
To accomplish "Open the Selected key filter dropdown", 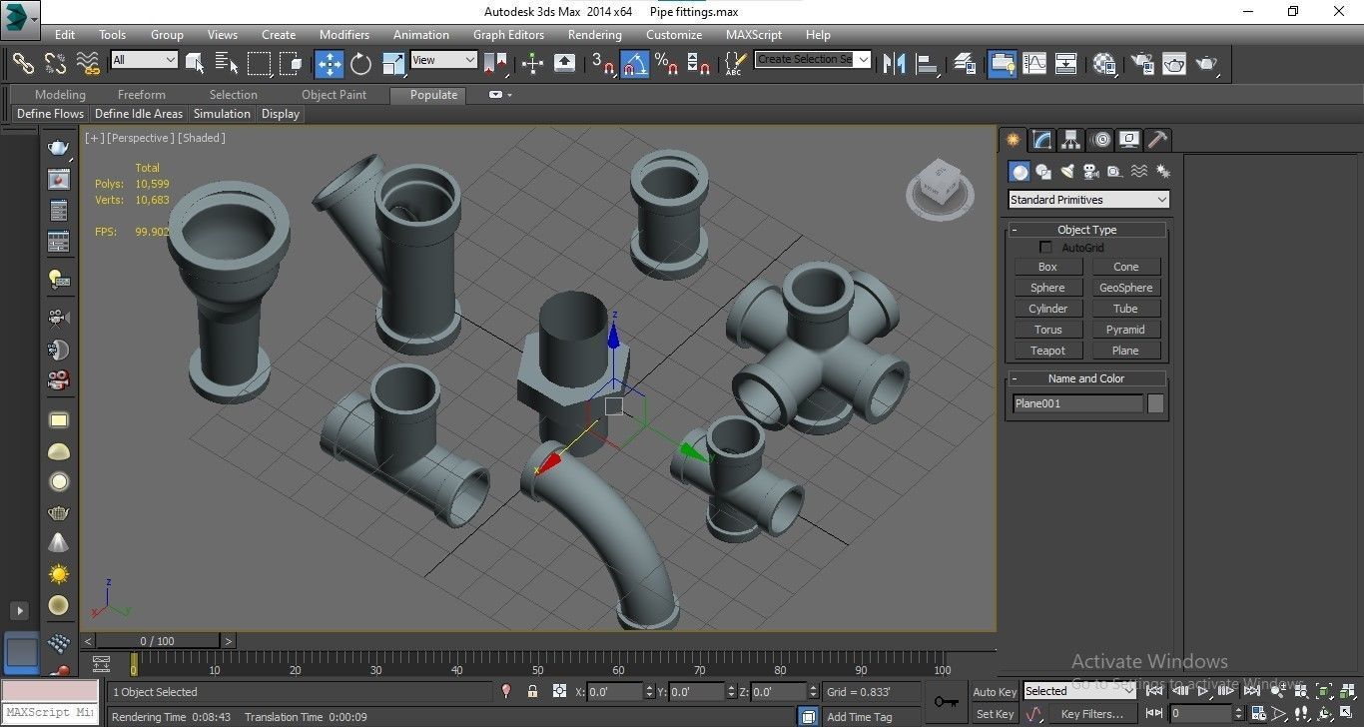I will click(x=1079, y=691).
